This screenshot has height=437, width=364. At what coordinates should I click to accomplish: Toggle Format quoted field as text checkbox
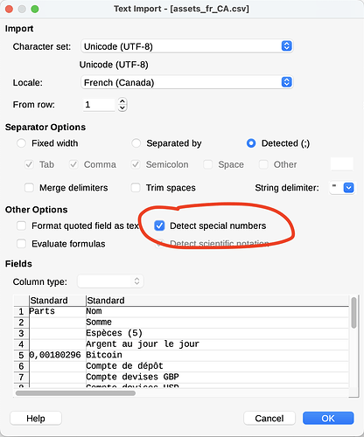click(x=21, y=225)
